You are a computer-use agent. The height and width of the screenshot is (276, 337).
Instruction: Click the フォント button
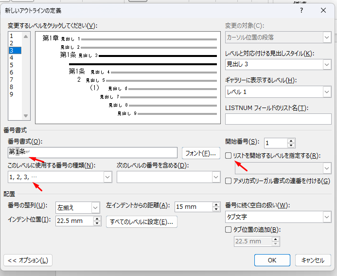coord(201,153)
